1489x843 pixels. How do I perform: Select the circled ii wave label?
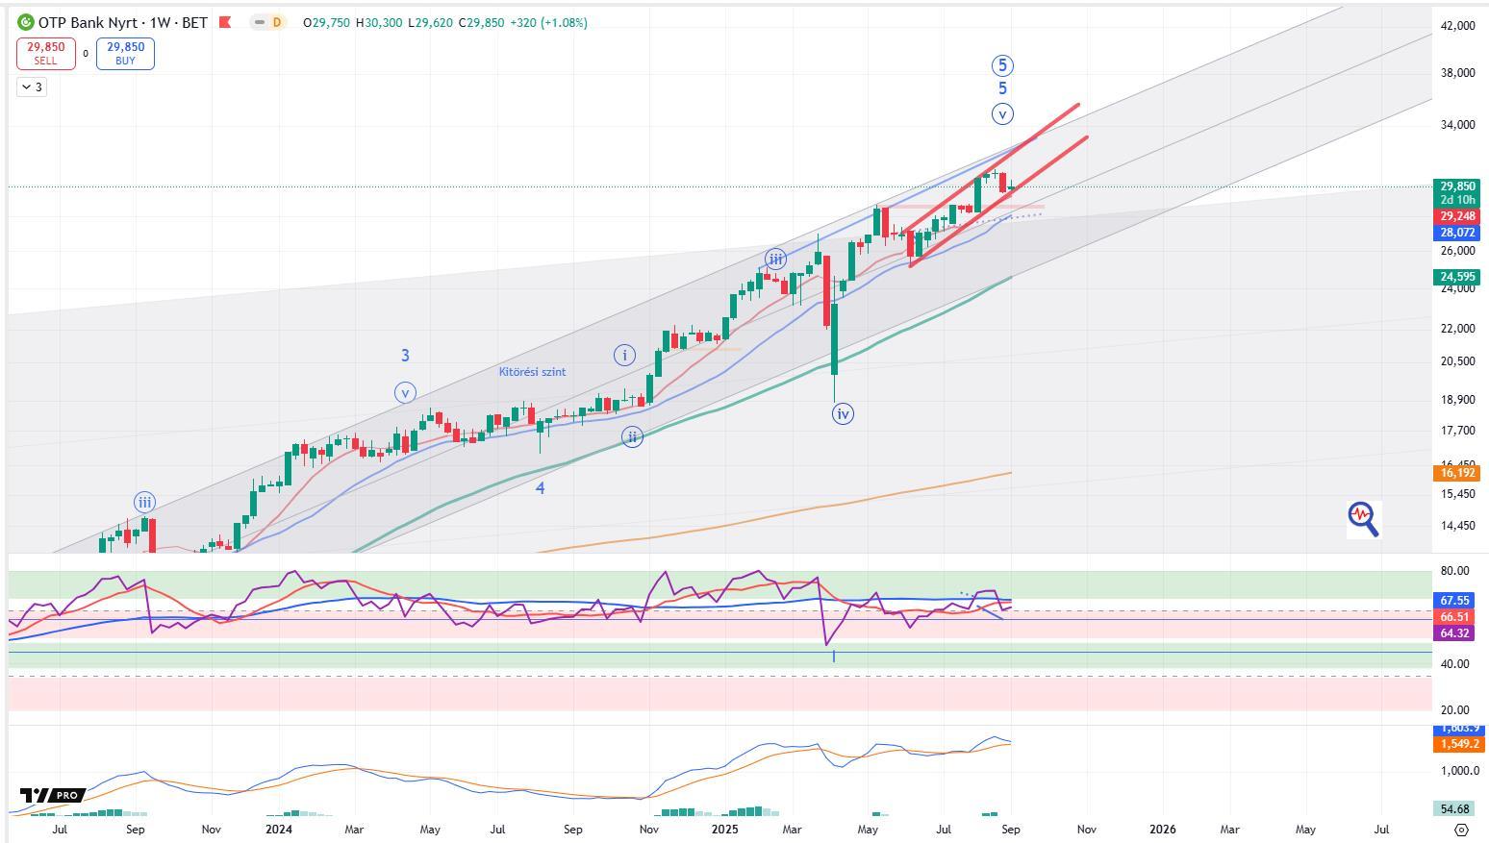pos(632,436)
